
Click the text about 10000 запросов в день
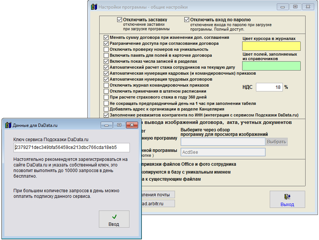click(x=71, y=168)
